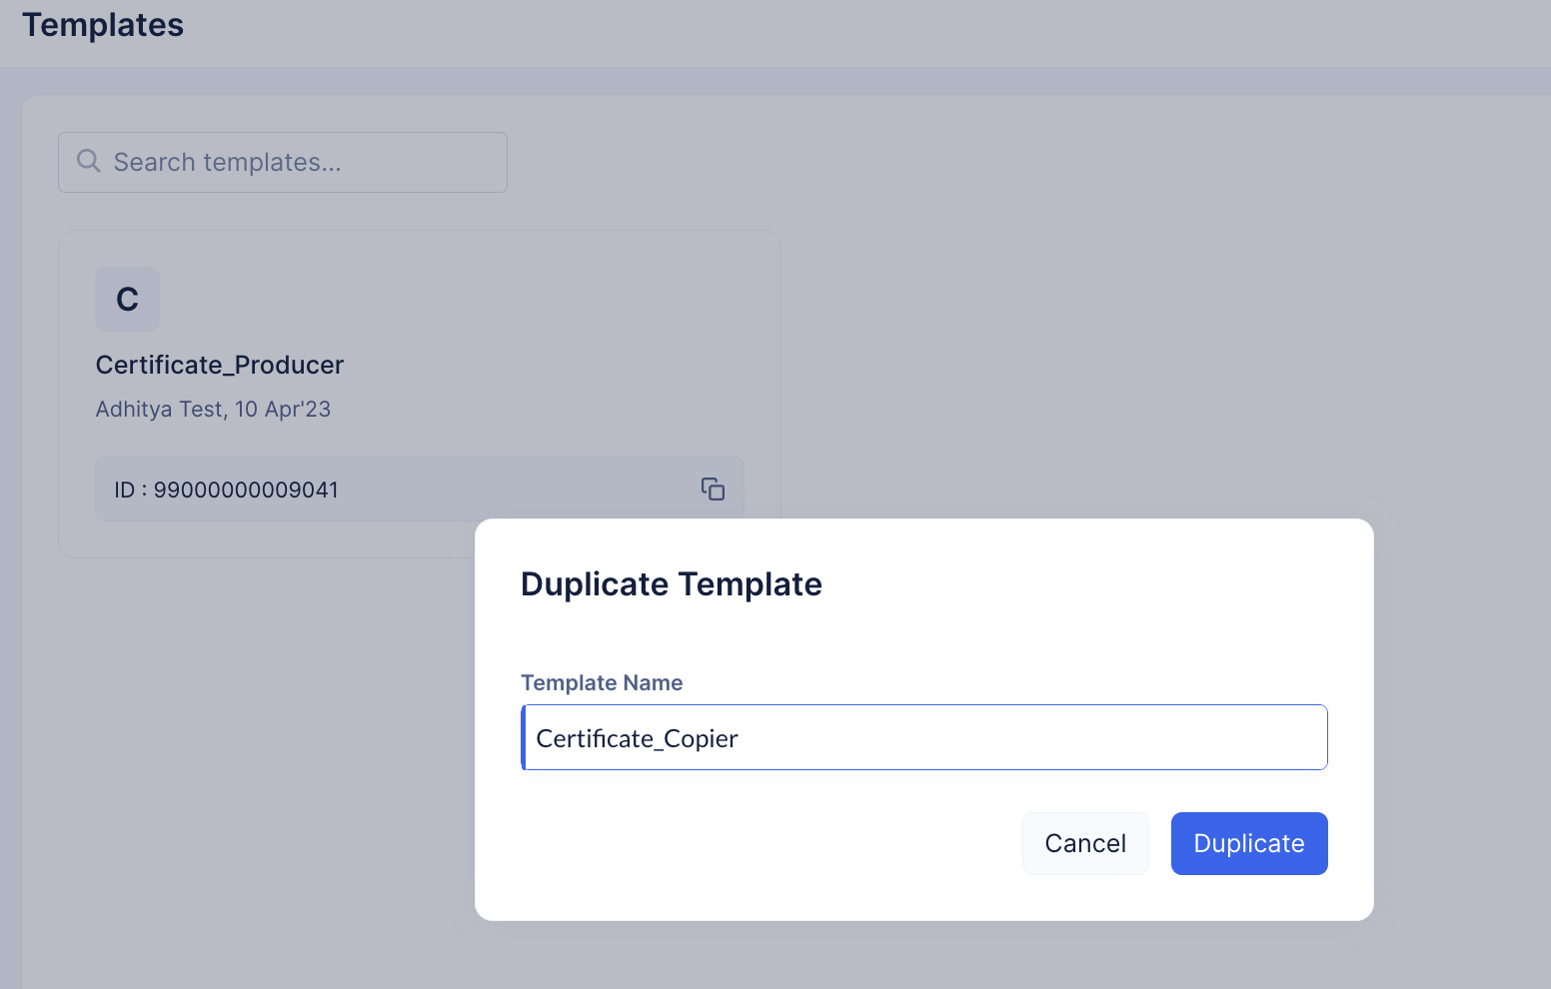Confirm with the blue Duplicate button
This screenshot has height=989, width=1551.
tap(1248, 843)
